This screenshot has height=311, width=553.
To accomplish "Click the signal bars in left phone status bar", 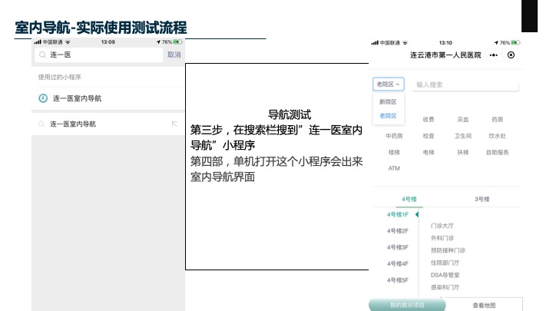I will pyautogui.click(x=38, y=42).
